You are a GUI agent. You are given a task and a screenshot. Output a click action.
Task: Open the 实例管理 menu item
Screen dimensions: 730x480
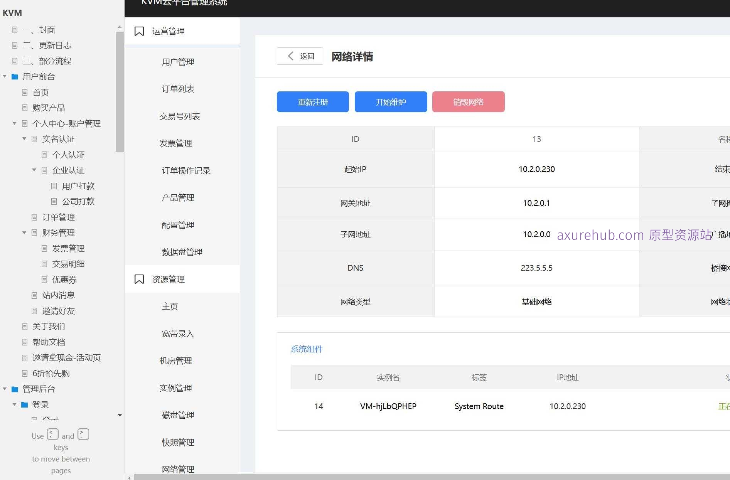pyautogui.click(x=175, y=388)
